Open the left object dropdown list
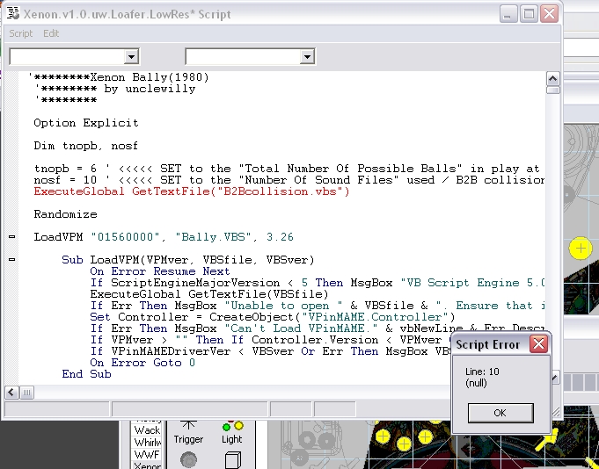Image resolution: width=599 pixels, height=469 pixels. pos(131,57)
